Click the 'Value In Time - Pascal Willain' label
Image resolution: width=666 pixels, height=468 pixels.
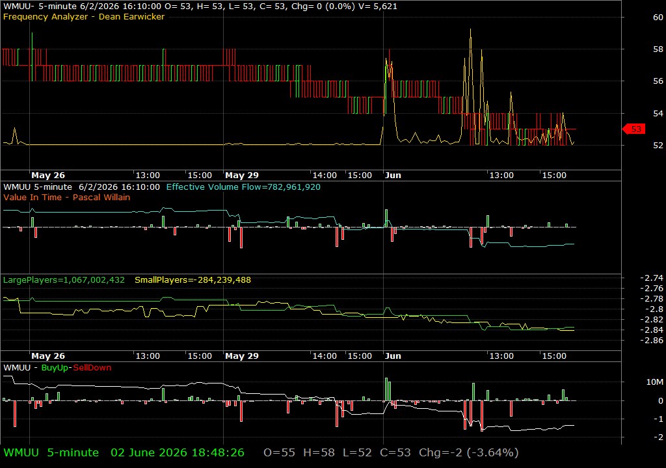point(67,197)
